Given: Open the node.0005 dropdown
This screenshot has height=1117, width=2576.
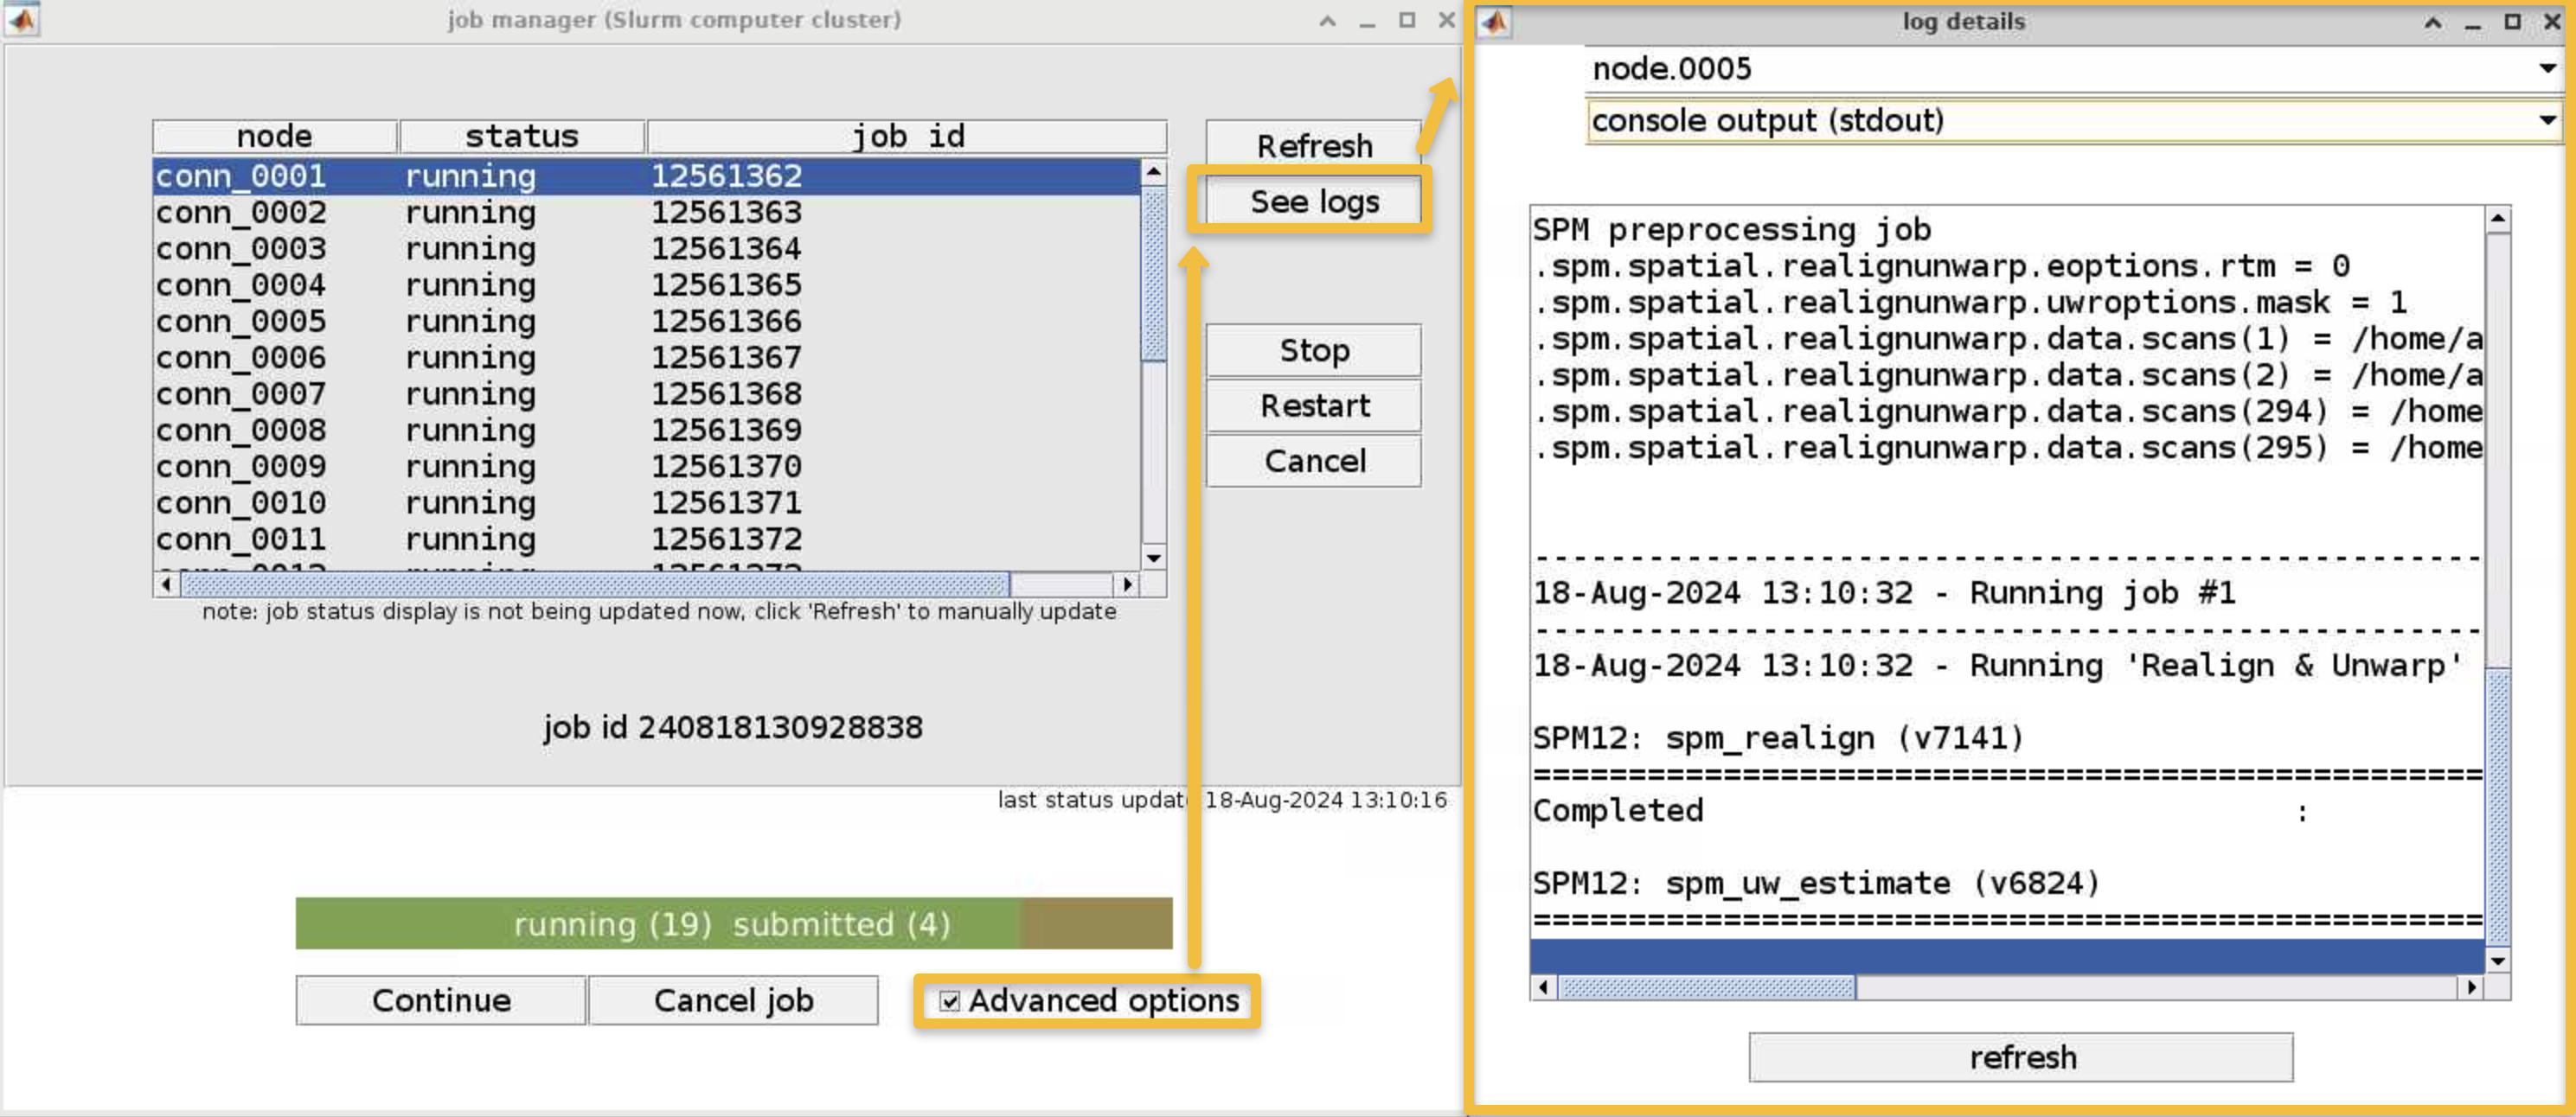Looking at the screenshot, I should tap(2072, 69).
